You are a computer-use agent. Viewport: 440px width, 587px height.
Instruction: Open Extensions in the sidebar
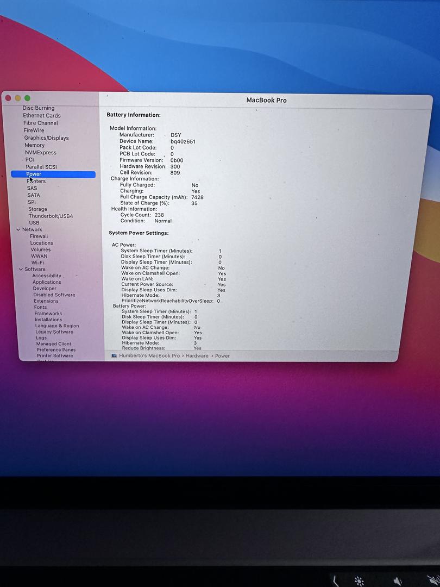point(46,301)
